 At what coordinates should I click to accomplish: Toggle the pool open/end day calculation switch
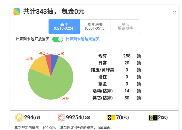click(x=58, y=39)
